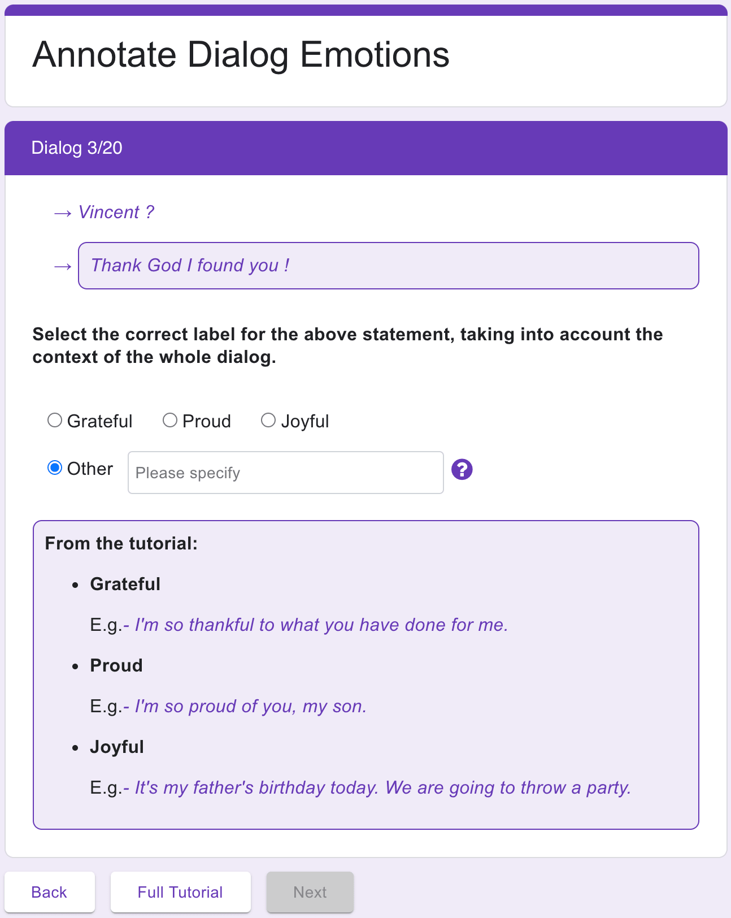Click the father's birthday example sentence
The width and height of the screenshot is (731, 918).
pos(383,787)
